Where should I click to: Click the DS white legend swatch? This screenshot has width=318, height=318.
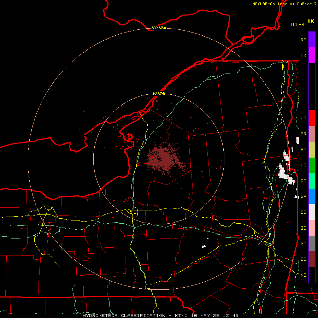click(312, 212)
